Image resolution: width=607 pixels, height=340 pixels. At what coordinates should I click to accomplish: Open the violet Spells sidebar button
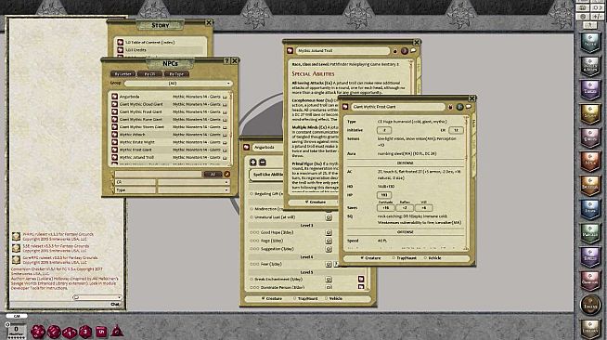click(590, 256)
